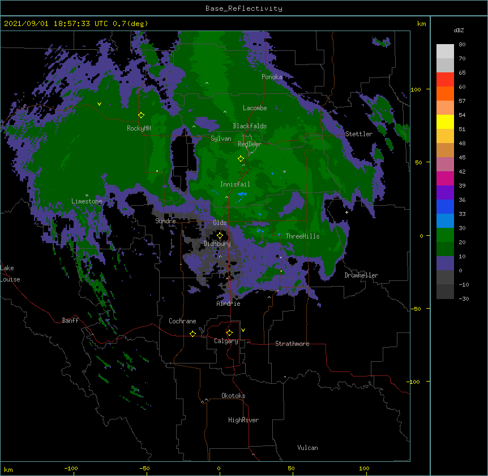The width and height of the screenshot is (488, 476).
Task: Click the yellow diamond marker above RockyMH
Action: coord(141,115)
